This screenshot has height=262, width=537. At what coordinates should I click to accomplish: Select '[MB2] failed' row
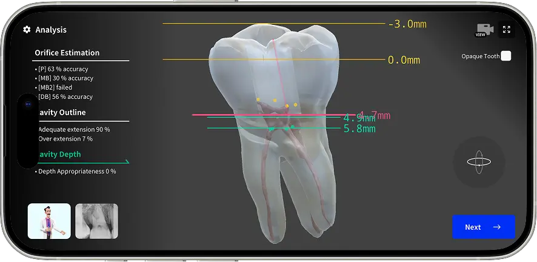point(53,88)
